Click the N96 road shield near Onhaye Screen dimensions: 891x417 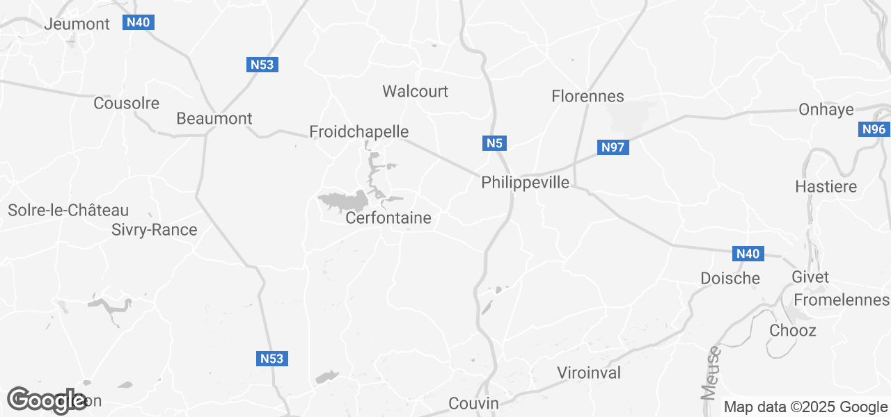[874, 129]
